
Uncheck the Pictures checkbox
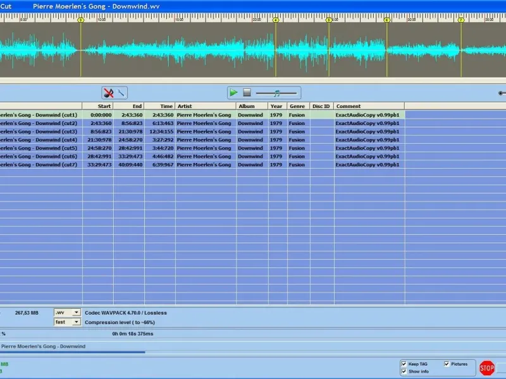coord(447,364)
